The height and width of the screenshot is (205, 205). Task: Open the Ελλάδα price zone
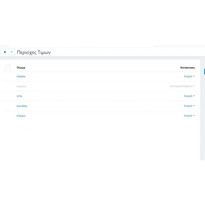pyautogui.click(x=21, y=76)
